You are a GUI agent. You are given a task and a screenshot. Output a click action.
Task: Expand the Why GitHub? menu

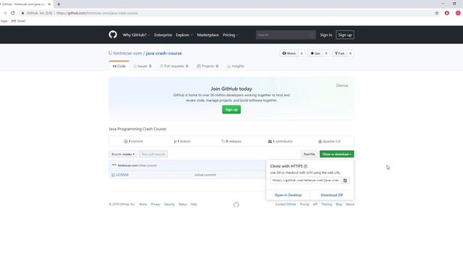[x=137, y=35]
